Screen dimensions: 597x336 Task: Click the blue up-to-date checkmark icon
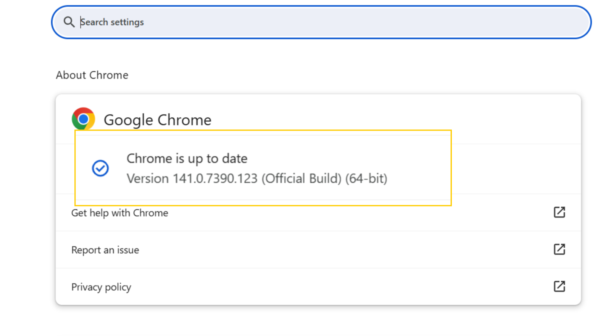pyautogui.click(x=101, y=168)
